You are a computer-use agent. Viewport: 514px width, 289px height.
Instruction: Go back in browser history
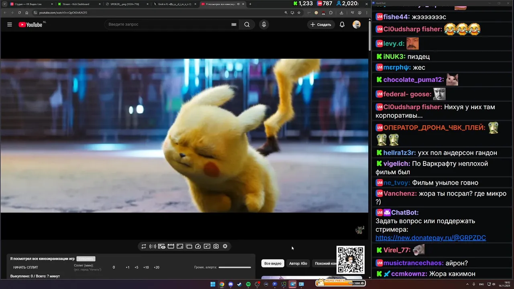[5, 12]
